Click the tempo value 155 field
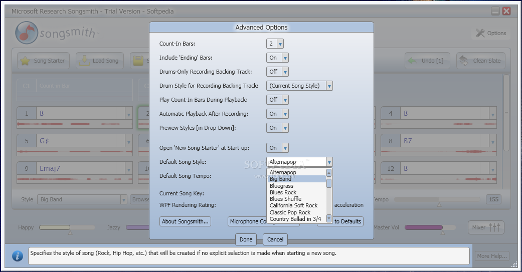The image size is (522, 272). (493, 199)
